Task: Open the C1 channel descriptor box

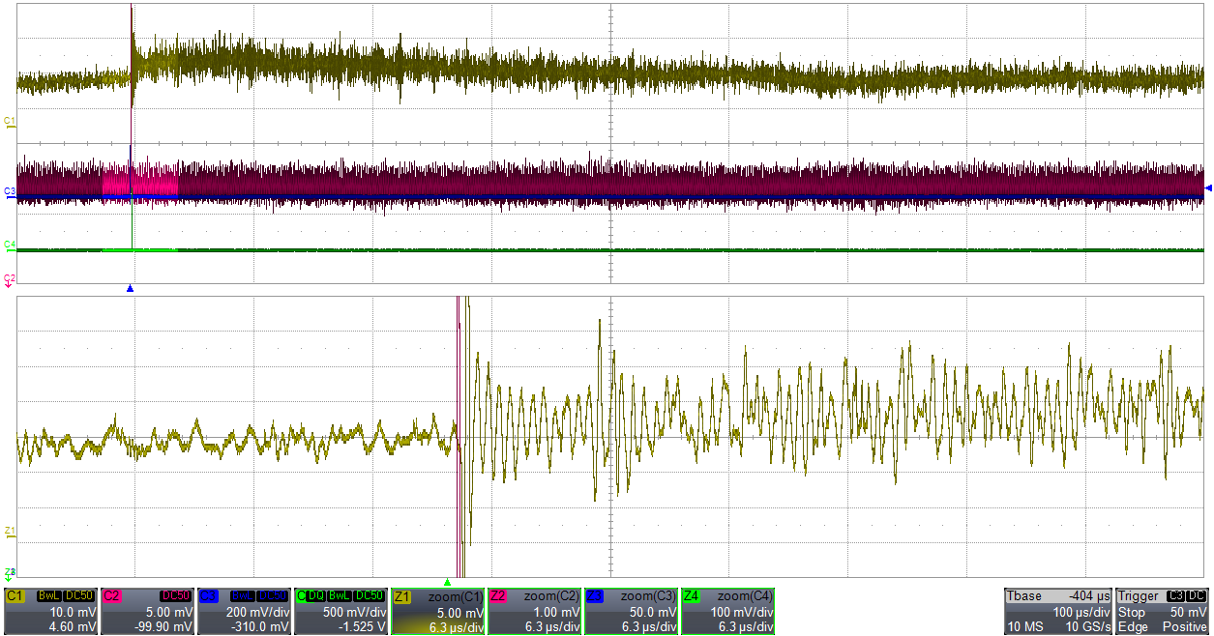Action: click(x=51, y=611)
